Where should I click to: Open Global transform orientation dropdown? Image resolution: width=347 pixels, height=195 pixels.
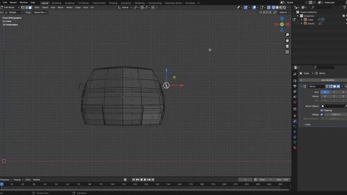[x=125, y=8]
